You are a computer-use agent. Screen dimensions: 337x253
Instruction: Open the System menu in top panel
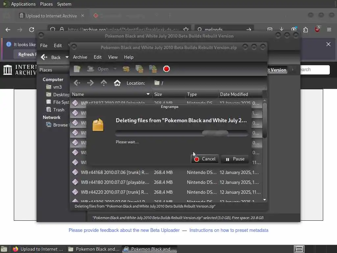(x=64, y=4)
